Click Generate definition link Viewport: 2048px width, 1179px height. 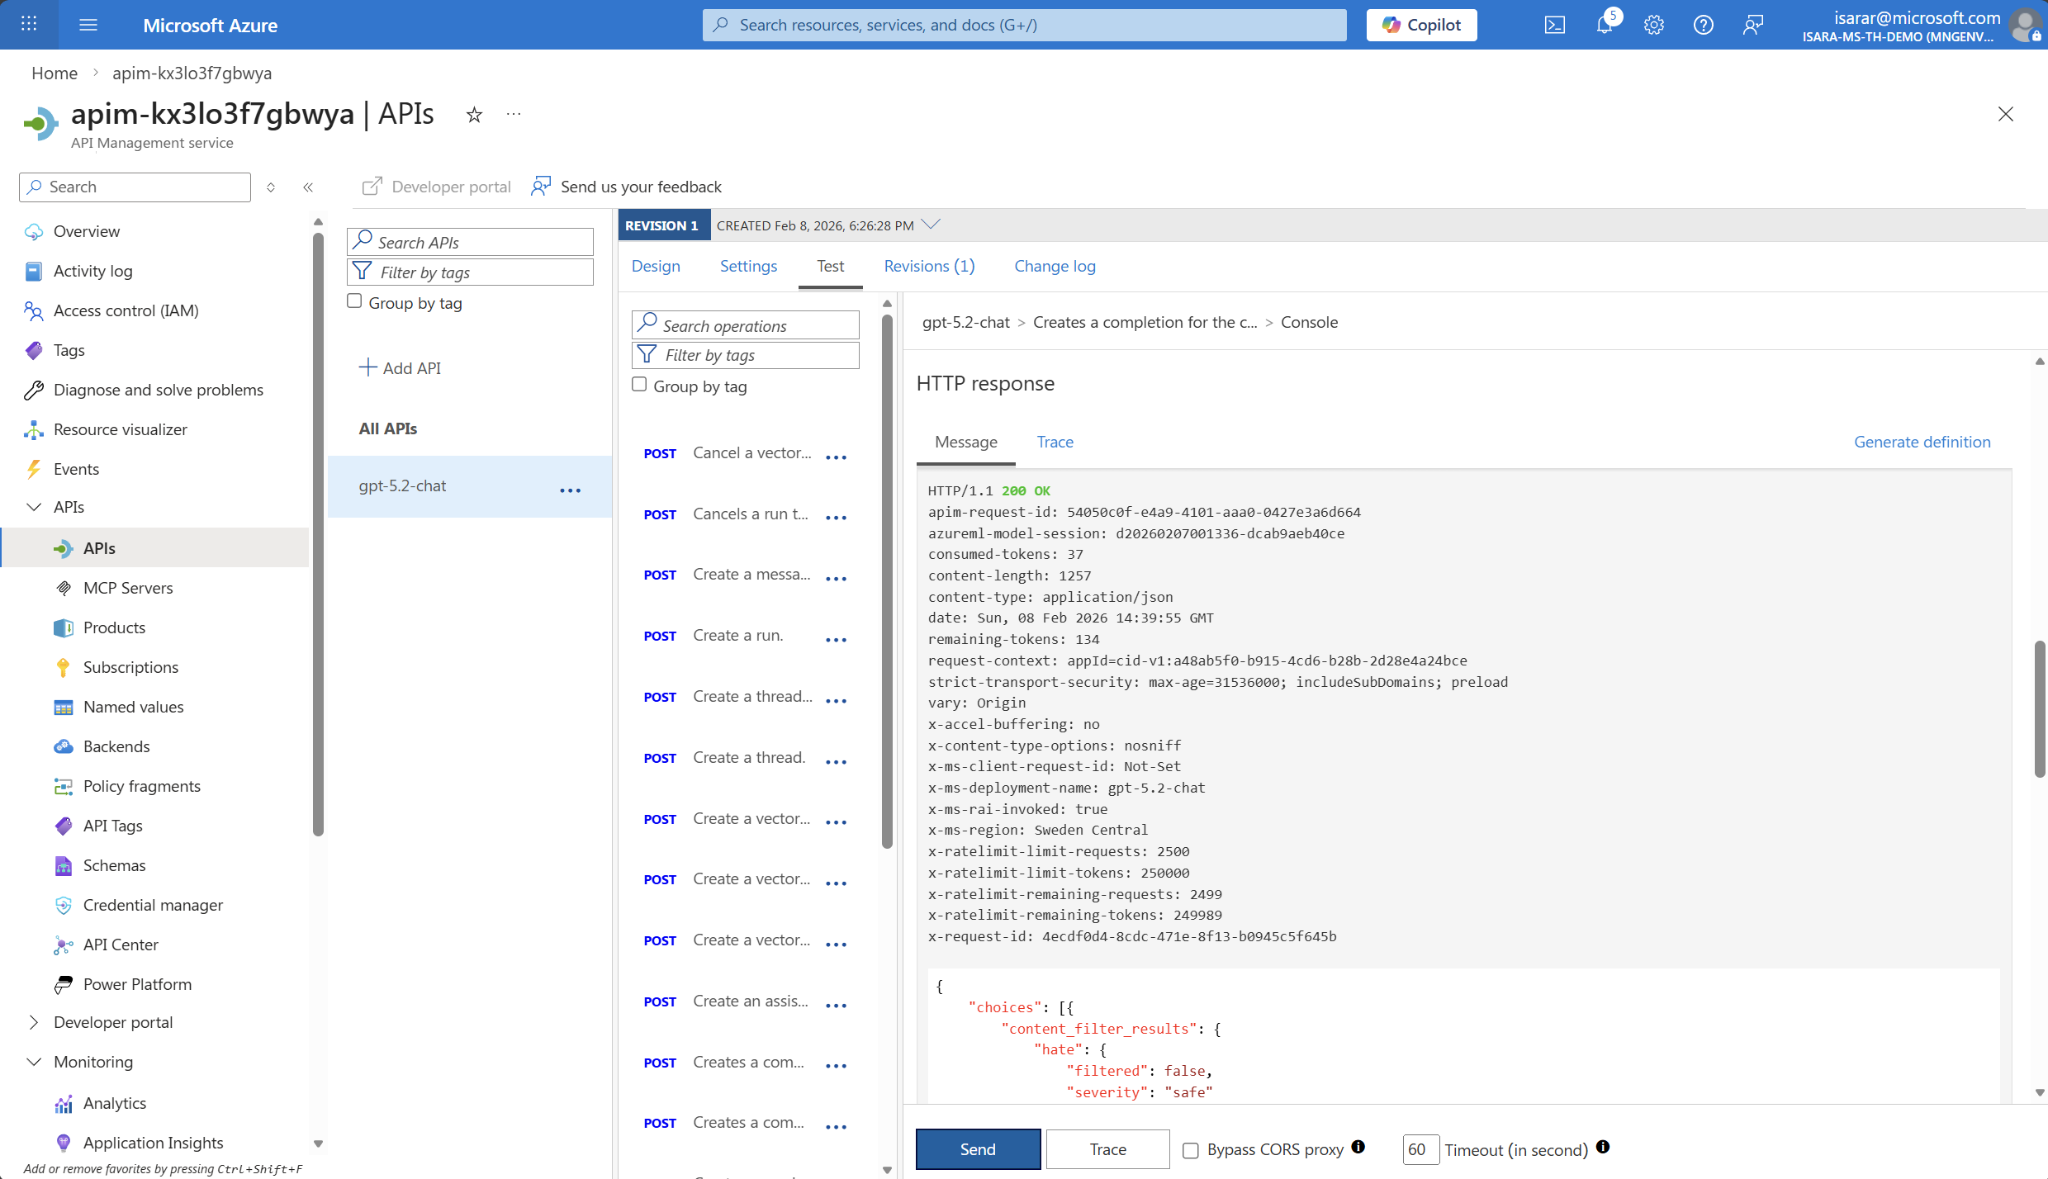coord(1922,442)
